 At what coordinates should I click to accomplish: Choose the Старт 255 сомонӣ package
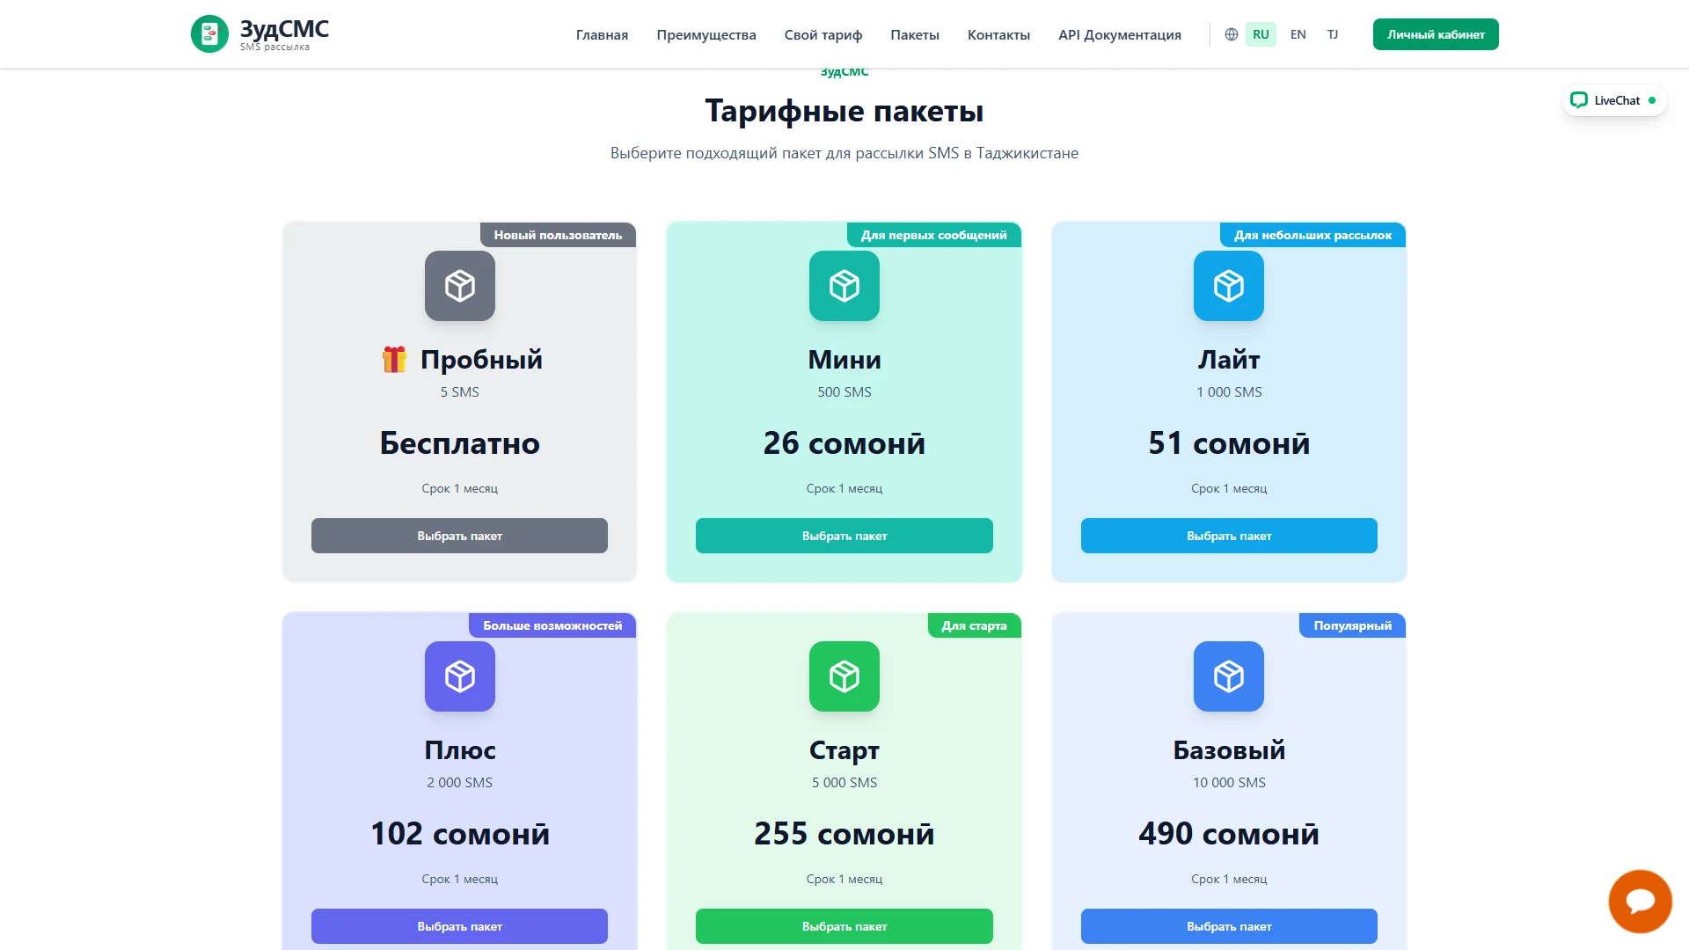tap(844, 926)
